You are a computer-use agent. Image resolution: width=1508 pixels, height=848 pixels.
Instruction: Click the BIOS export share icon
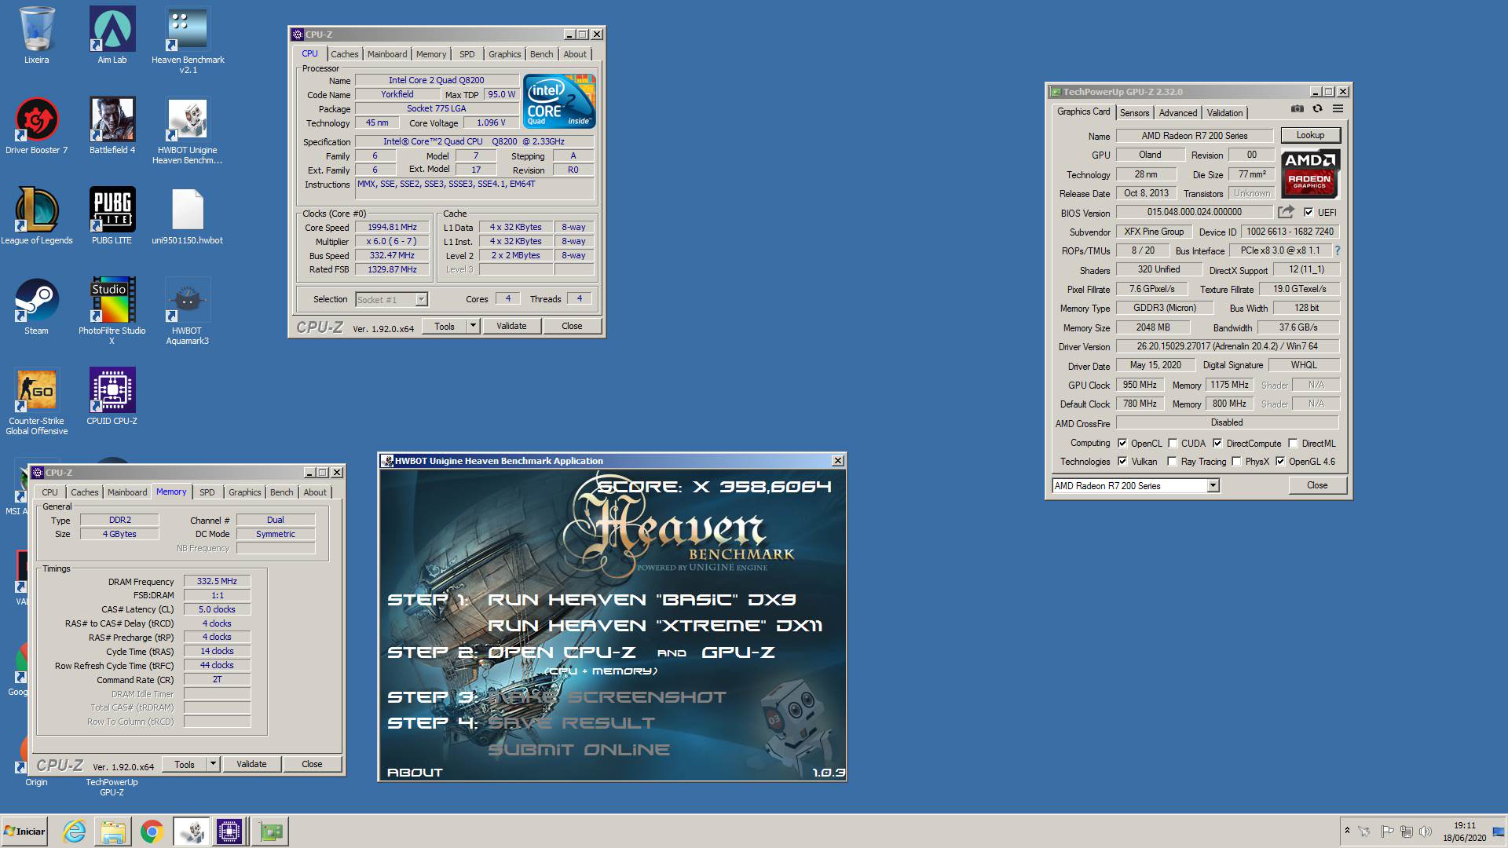[1286, 212]
